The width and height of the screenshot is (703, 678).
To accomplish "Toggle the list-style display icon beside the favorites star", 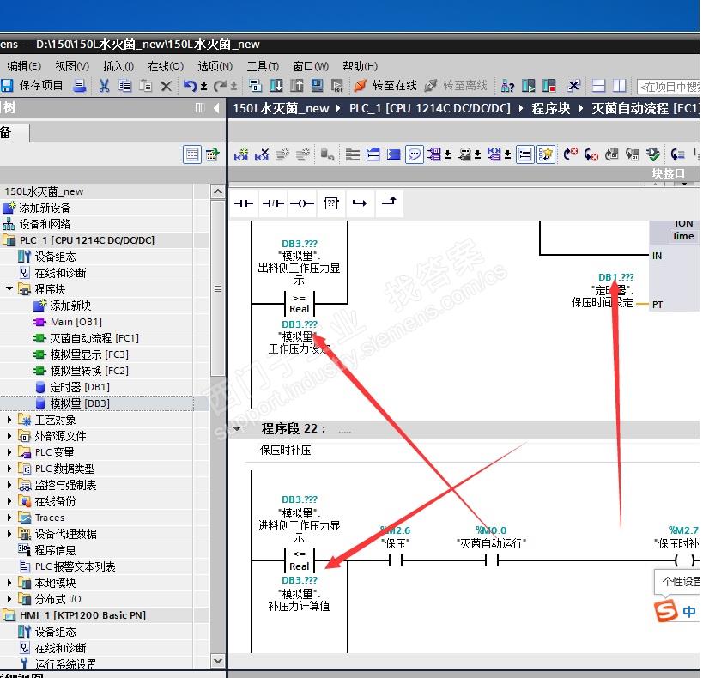I will point(524,154).
